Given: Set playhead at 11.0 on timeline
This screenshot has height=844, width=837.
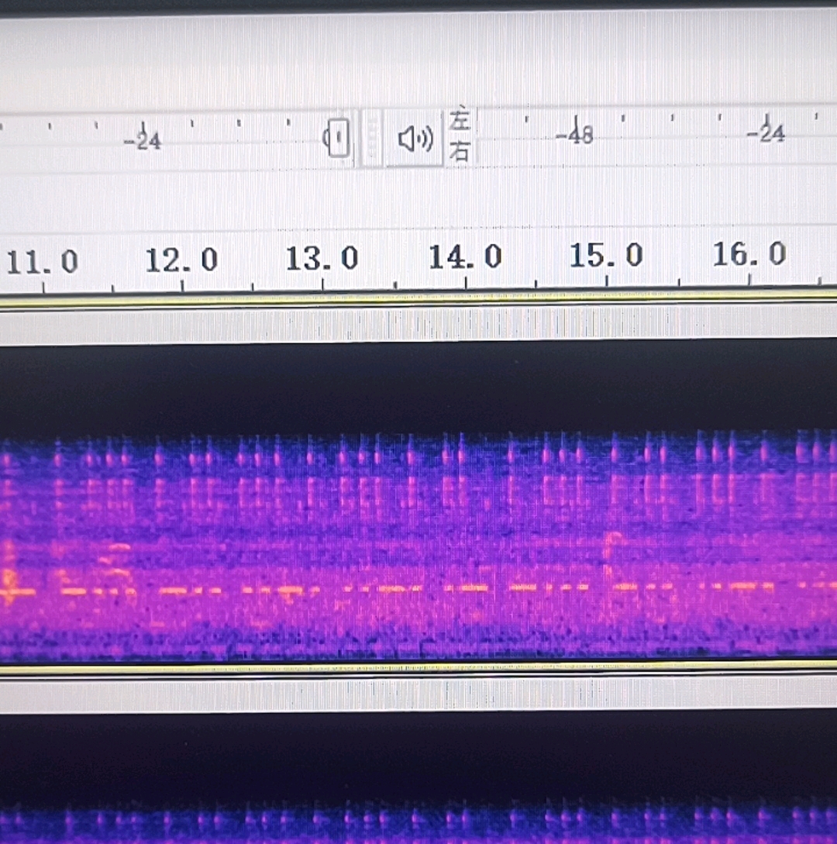Looking at the screenshot, I should [x=42, y=262].
